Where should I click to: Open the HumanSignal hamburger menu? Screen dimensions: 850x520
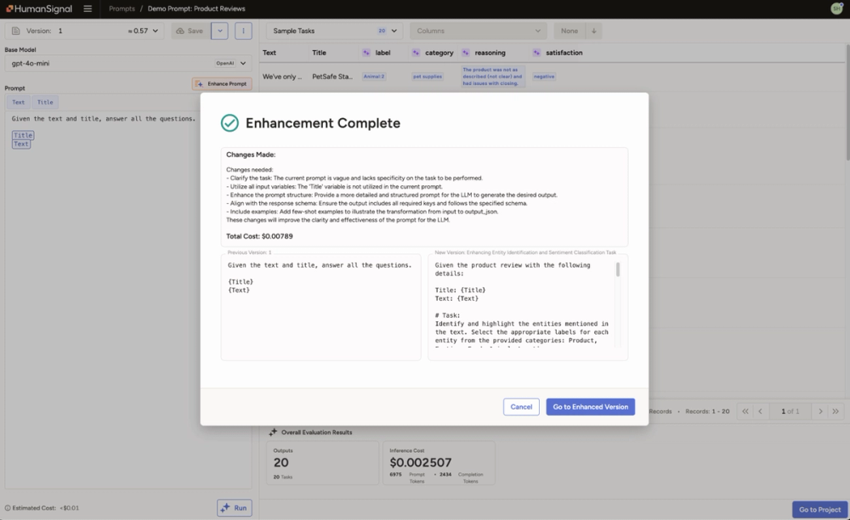[88, 8]
